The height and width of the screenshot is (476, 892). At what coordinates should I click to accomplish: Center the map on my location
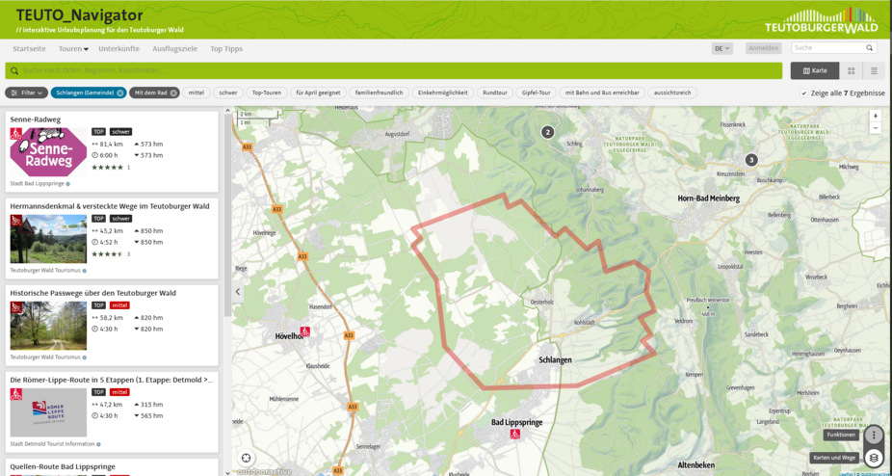coord(247,459)
